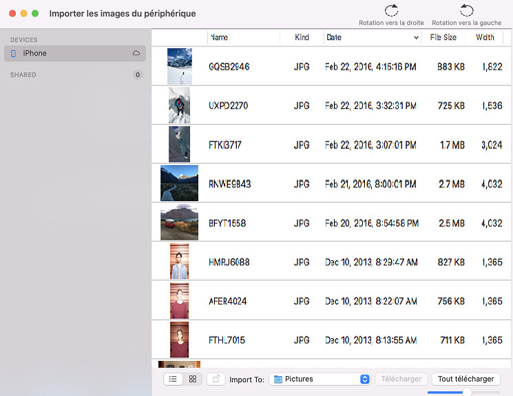
Task: Click the green zoom window button
Action: pyautogui.click(x=35, y=13)
